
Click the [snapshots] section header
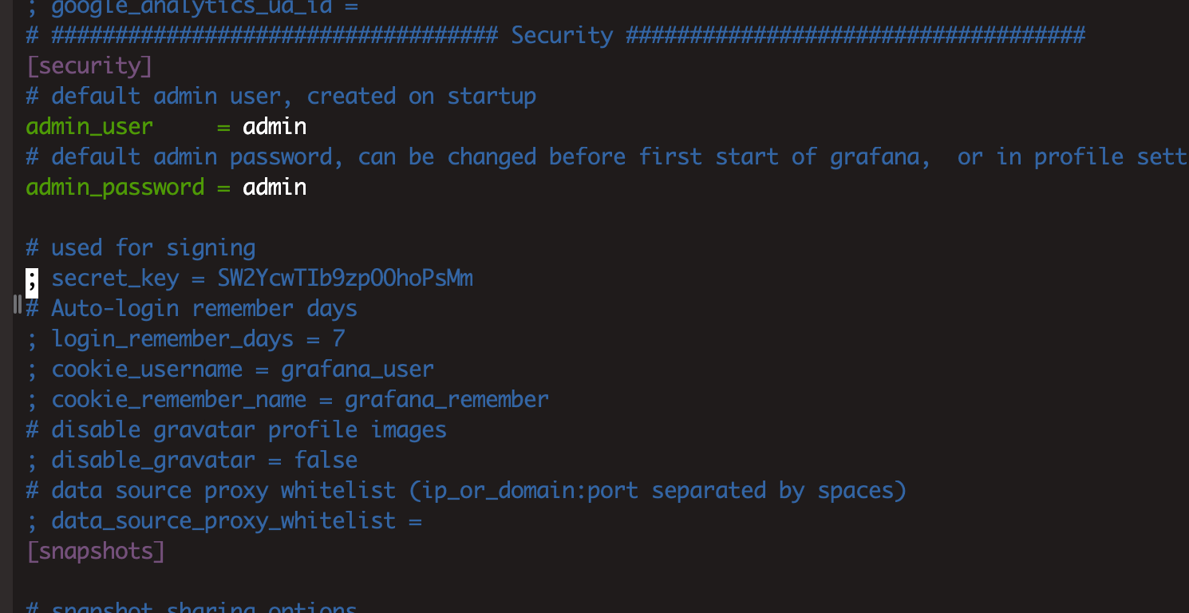point(95,551)
